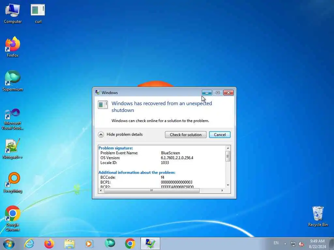
Task: Launch Supermium from the taskbar
Action: [110, 243]
